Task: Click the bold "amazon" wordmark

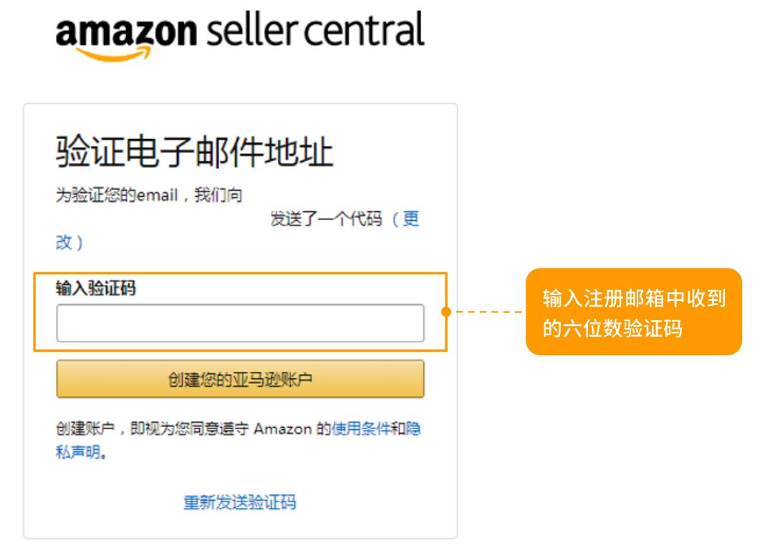Action: [x=125, y=32]
